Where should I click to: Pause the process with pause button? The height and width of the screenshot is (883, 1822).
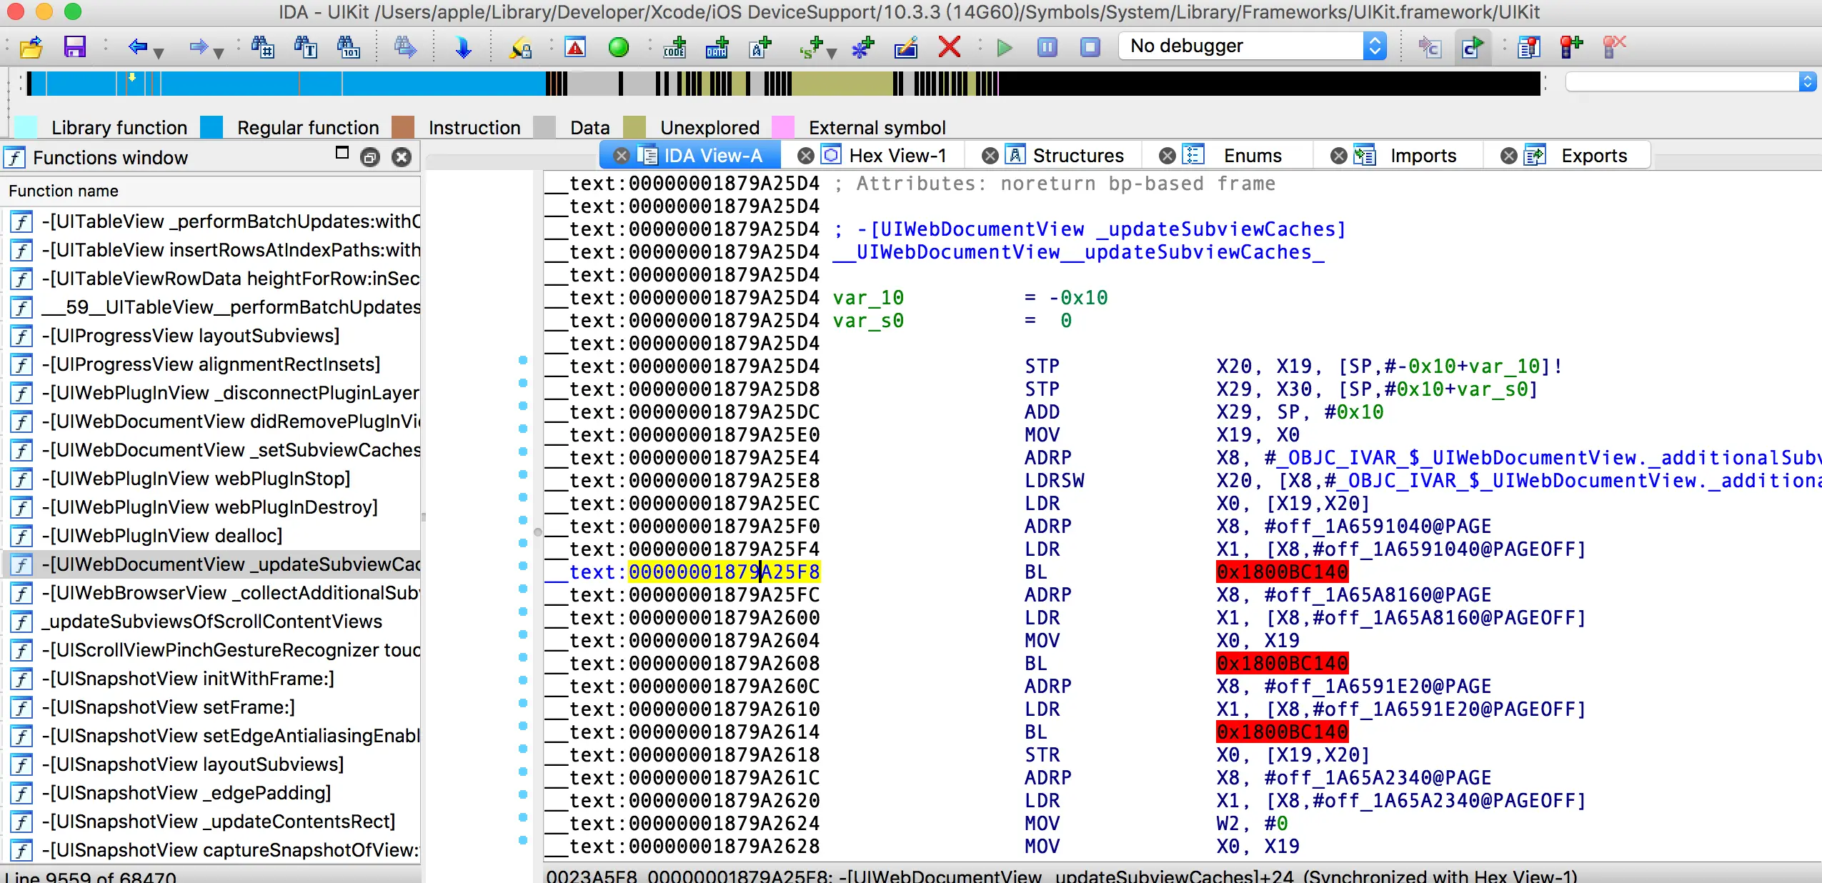[x=1047, y=48]
